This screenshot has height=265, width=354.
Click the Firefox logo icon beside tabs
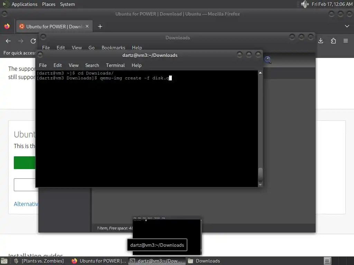(7, 26)
